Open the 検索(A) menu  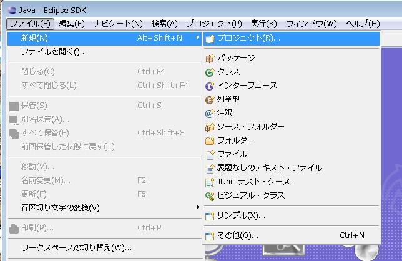165,24
